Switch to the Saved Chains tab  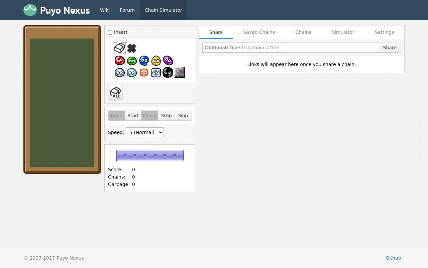(x=259, y=32)
